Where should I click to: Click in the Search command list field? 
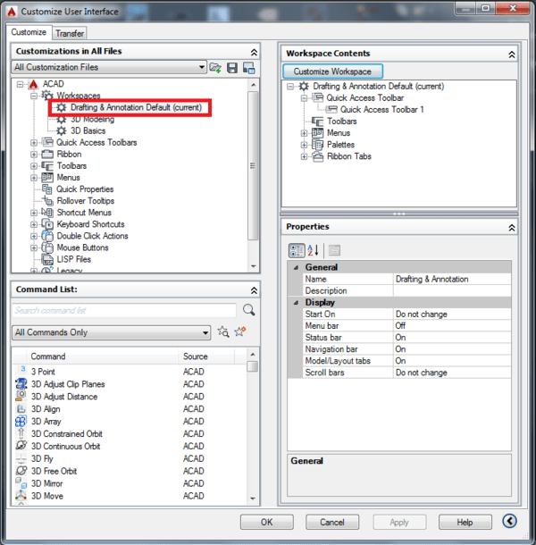(x=124, y=310)
